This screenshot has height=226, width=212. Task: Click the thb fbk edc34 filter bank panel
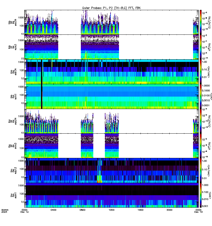pos(111,72)
